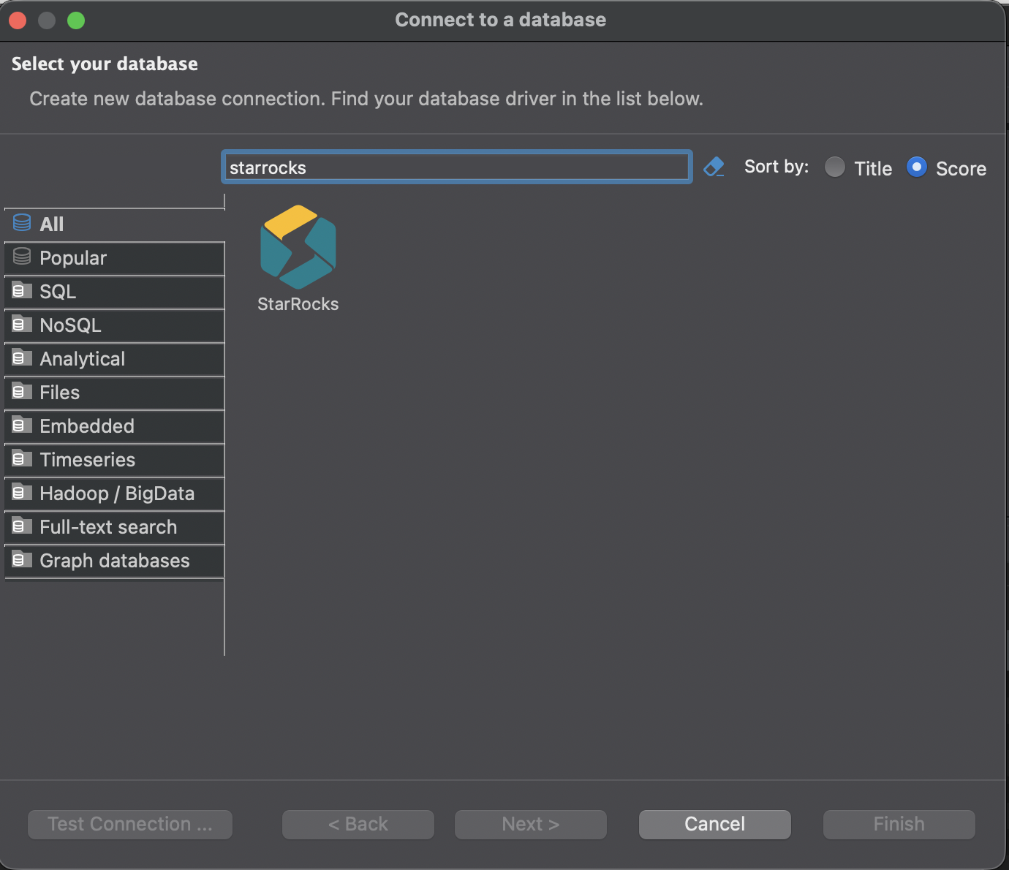1009x870 pixels.
Task: Select the StarRocks database driver icon
Action: pyautogui.click(x=298, y=247)
